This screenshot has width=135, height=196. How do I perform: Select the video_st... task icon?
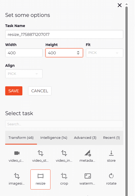[x=40, y=153]
